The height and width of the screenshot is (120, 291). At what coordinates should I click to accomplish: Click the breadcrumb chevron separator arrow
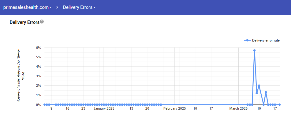[57, 7]
